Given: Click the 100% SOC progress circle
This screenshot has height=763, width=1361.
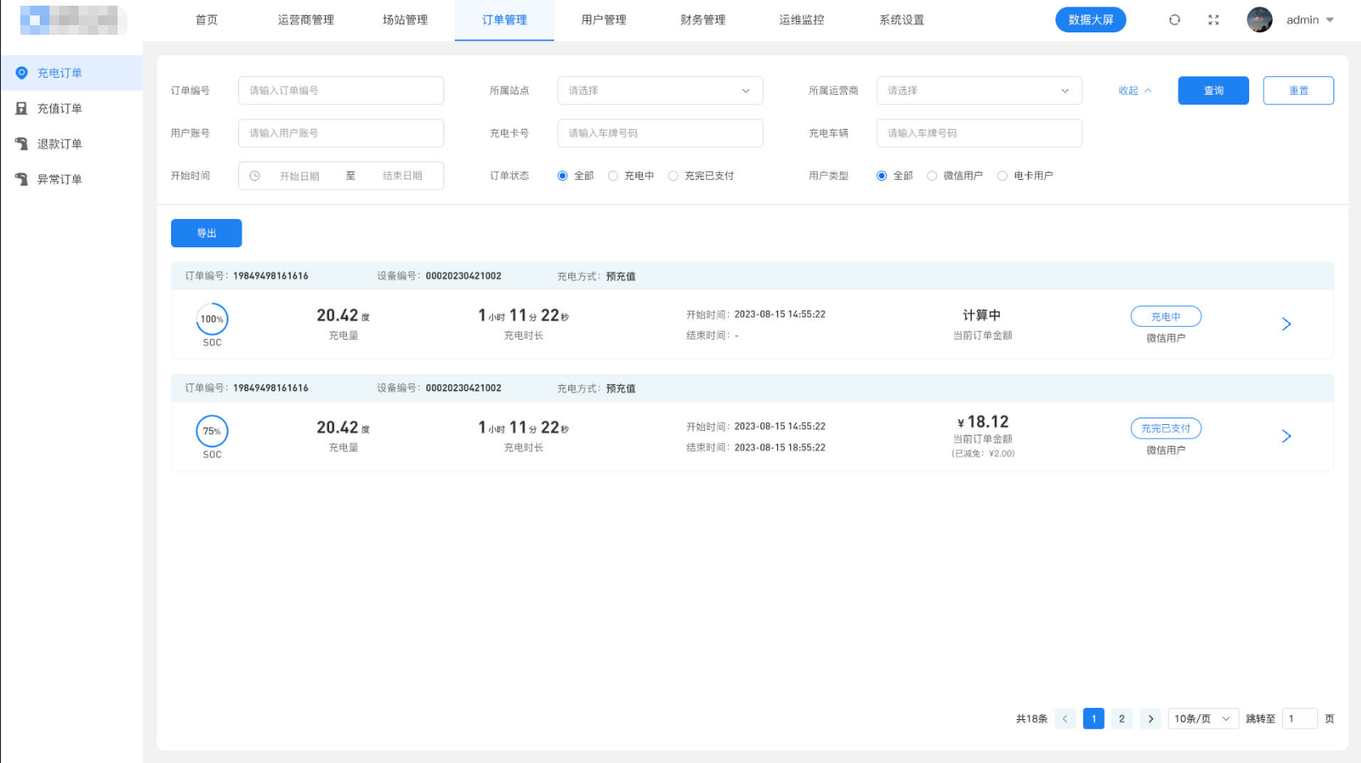Looking at the screenshot, I should click(x=212, y=319).
